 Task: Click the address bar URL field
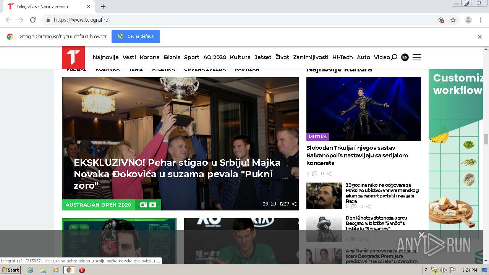click(x=244, y=20)
